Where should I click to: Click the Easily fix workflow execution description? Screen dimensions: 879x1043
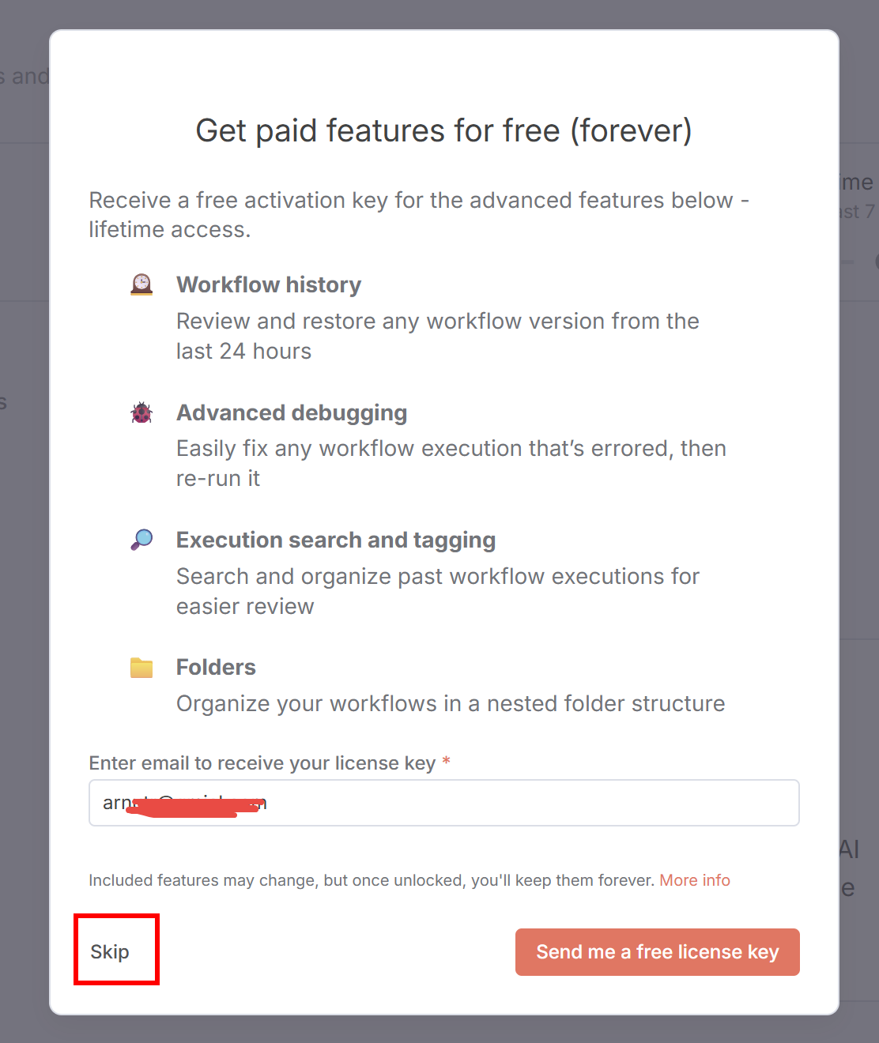(451, 463)
